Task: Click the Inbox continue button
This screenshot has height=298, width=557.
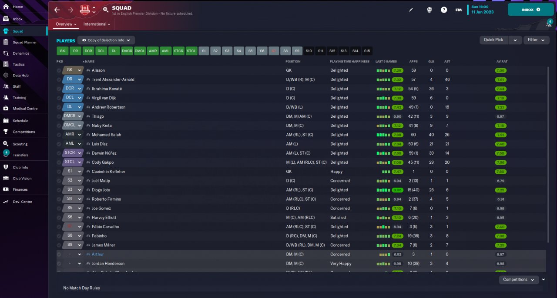Action: coord(530,10)
